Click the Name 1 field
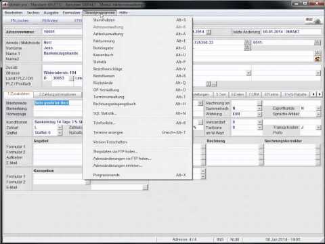The height and width of the screenshot is (244, 325). pyautogui.click(x=62, y=54)
